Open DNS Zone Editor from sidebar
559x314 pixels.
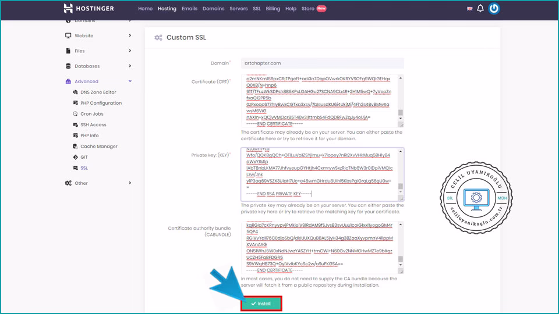click(x=98, y=92)
